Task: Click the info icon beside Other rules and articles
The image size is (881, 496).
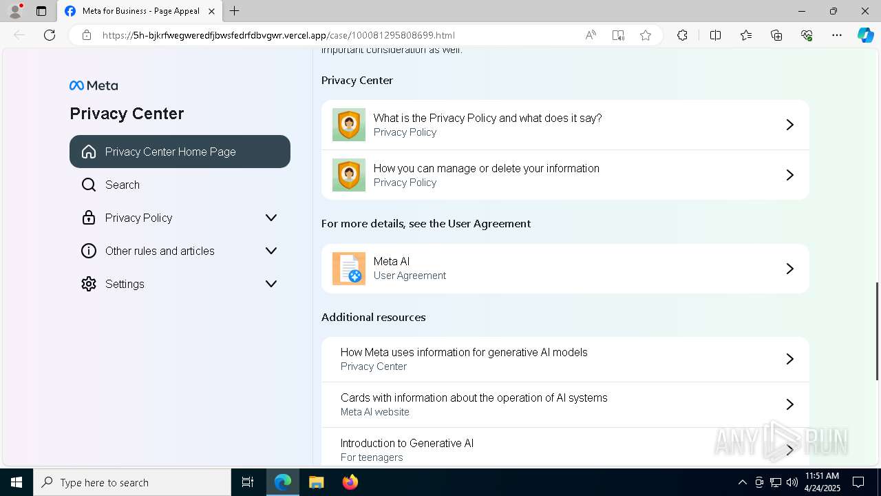Action: [89, 251]
